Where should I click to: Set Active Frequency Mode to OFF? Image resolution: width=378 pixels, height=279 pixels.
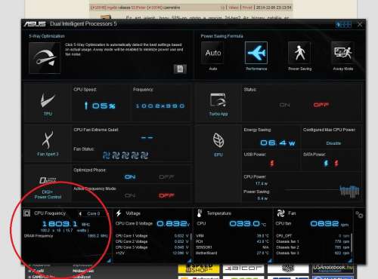point(166,195)
